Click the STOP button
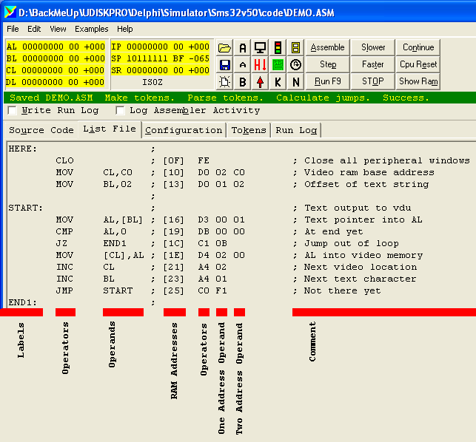 click(373, 81)
